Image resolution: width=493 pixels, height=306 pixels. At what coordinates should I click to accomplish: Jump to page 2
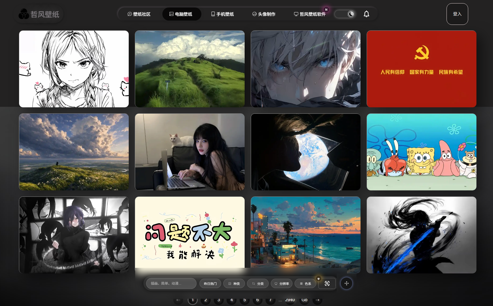click(x=206, y=300)
